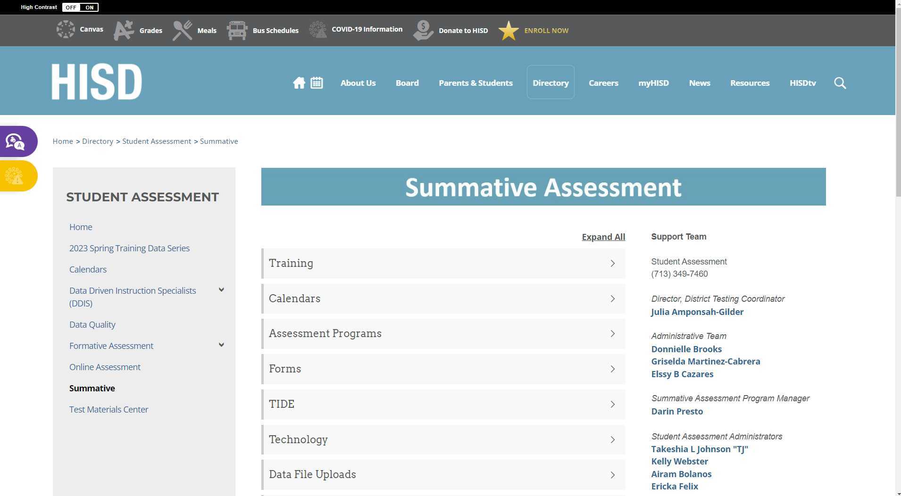Image resolution: width=901 pixels, height=496 pixels.
Task: Open Julia Amponsah-Gilder's contact link
Action: [x=697, y=312]
